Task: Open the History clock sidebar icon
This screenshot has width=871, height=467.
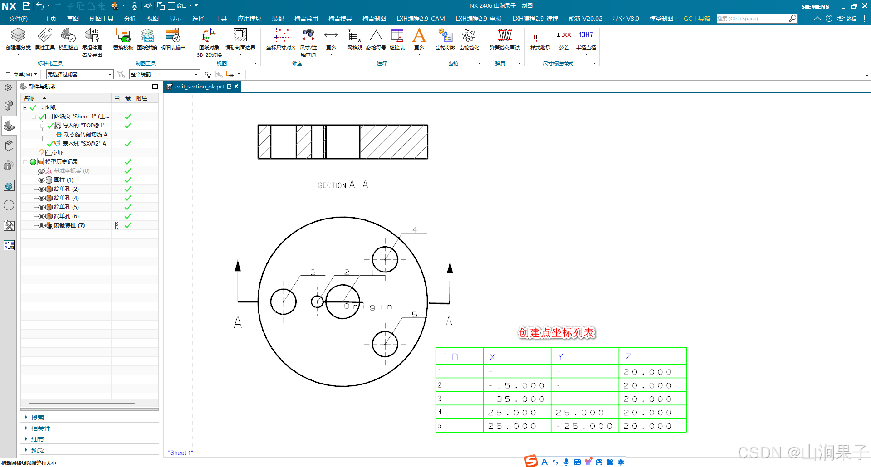Action: pyautogui.click(x=9, y=205)
